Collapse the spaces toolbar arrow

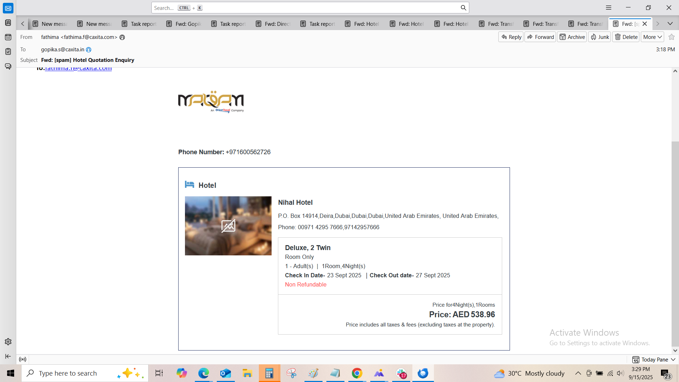8,356
